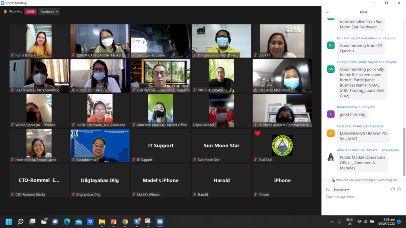Toggle the muted mic on the iPhone tile
This screenshot has width=406, height=228.
coord(256,194)
